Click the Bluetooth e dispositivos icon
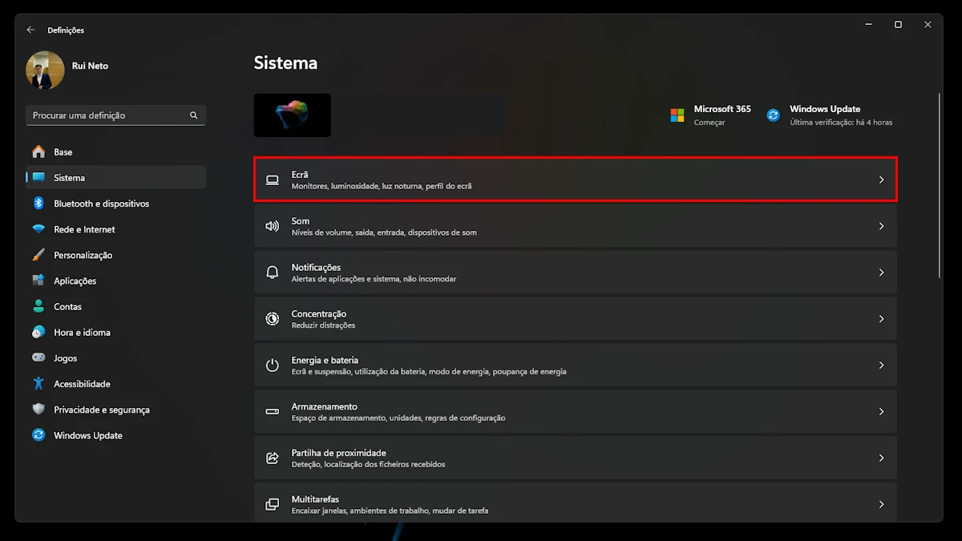Screen dimensions: 962x541 tap(38, 204)
